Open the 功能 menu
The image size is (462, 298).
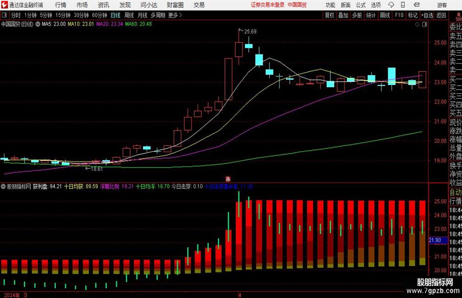click(330, 5)
